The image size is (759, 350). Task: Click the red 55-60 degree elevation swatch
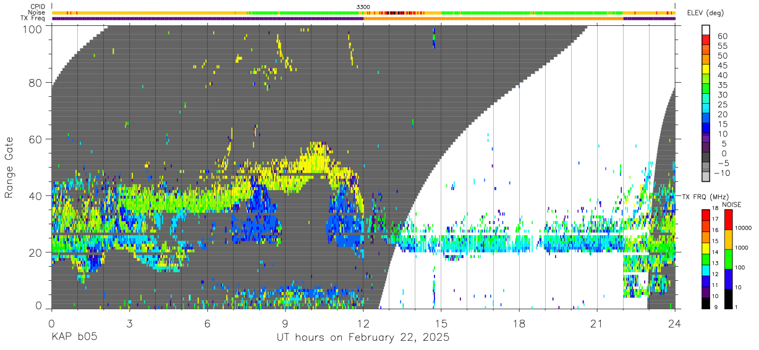point(706,41)
